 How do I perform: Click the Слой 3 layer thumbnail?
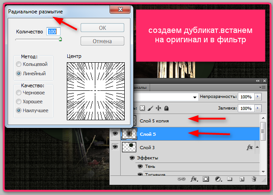[x=129, y=147]
